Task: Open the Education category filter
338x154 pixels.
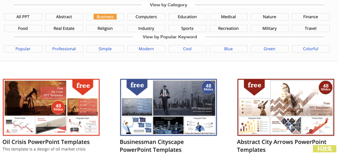Action: coord(187,17)
